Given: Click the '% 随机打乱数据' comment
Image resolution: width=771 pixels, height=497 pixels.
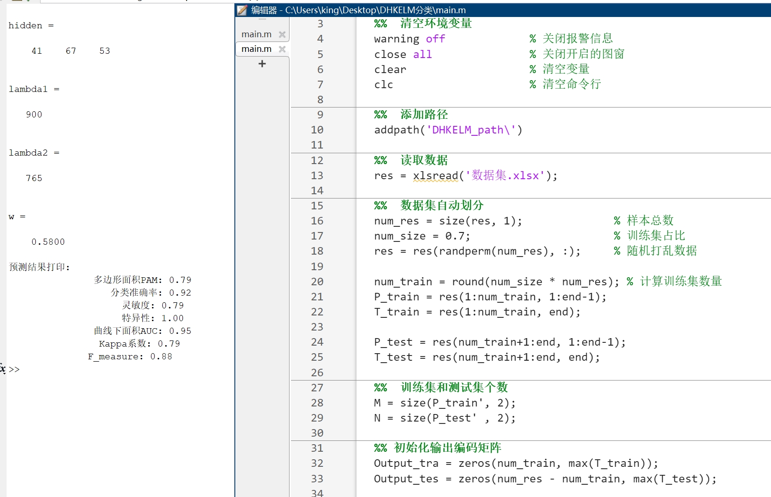Looking at the screenshot, I should [655, 251].
